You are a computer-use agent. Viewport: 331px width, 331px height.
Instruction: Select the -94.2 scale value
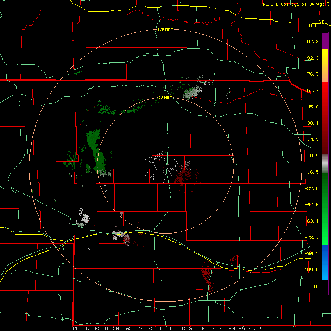pos(312,254)
